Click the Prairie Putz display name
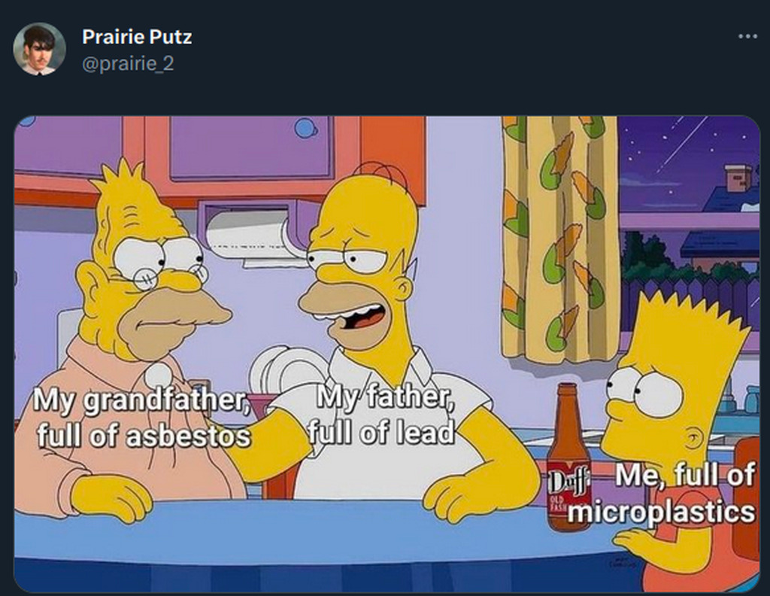 tap(137, 37)
